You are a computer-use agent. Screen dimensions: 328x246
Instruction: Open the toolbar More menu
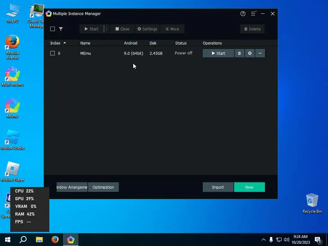[172, 29]
